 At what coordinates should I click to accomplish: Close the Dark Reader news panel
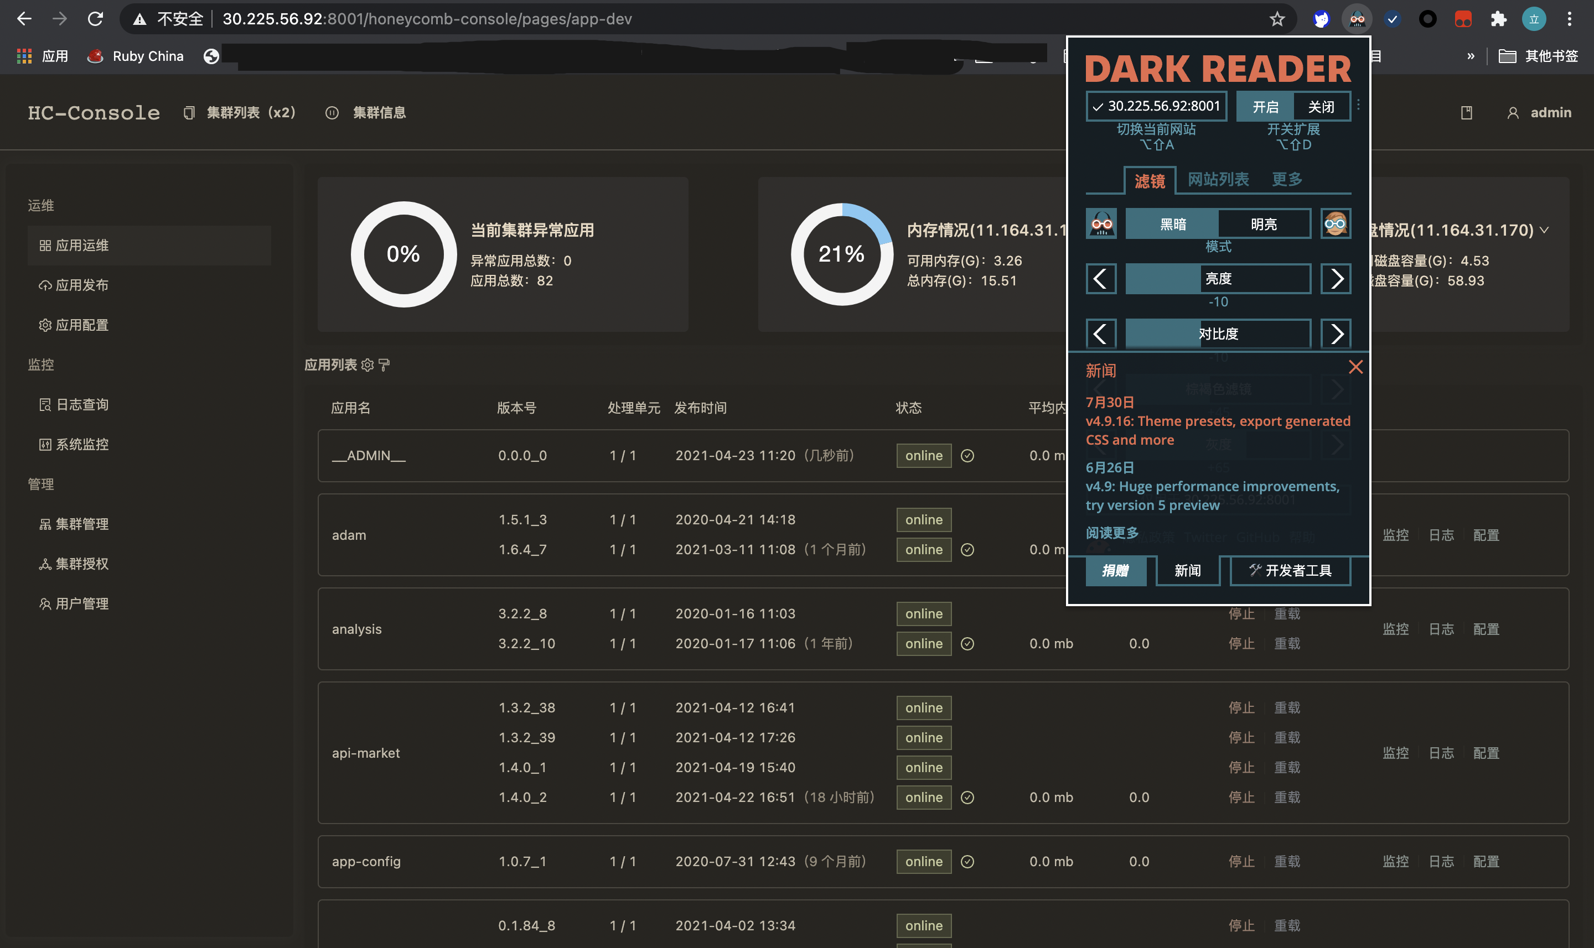point(1355,367)
